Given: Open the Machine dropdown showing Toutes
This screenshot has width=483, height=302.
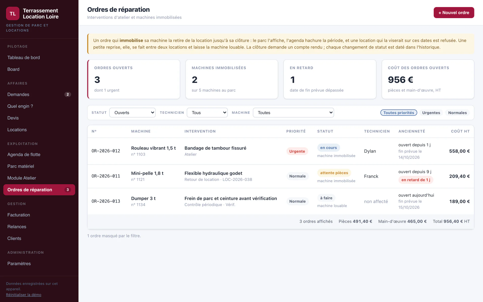Looking at the screenshot, I should coord(293,112).
